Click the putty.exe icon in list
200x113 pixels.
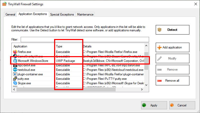click(x=15, y=79)
